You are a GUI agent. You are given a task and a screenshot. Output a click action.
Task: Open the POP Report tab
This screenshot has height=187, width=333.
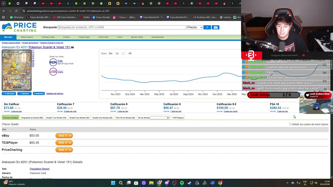pyautogui.click(x=178, y=118)
